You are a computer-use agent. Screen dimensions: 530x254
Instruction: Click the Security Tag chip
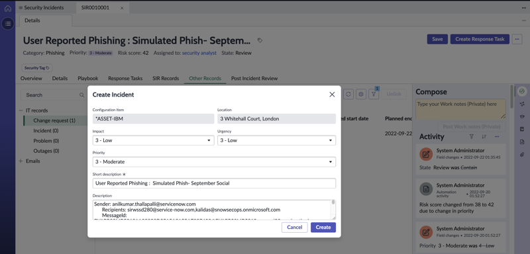tap(37, 68)
